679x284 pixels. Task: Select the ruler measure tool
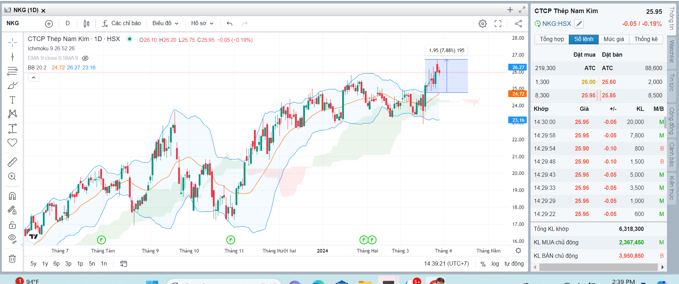tap(12, 162)
